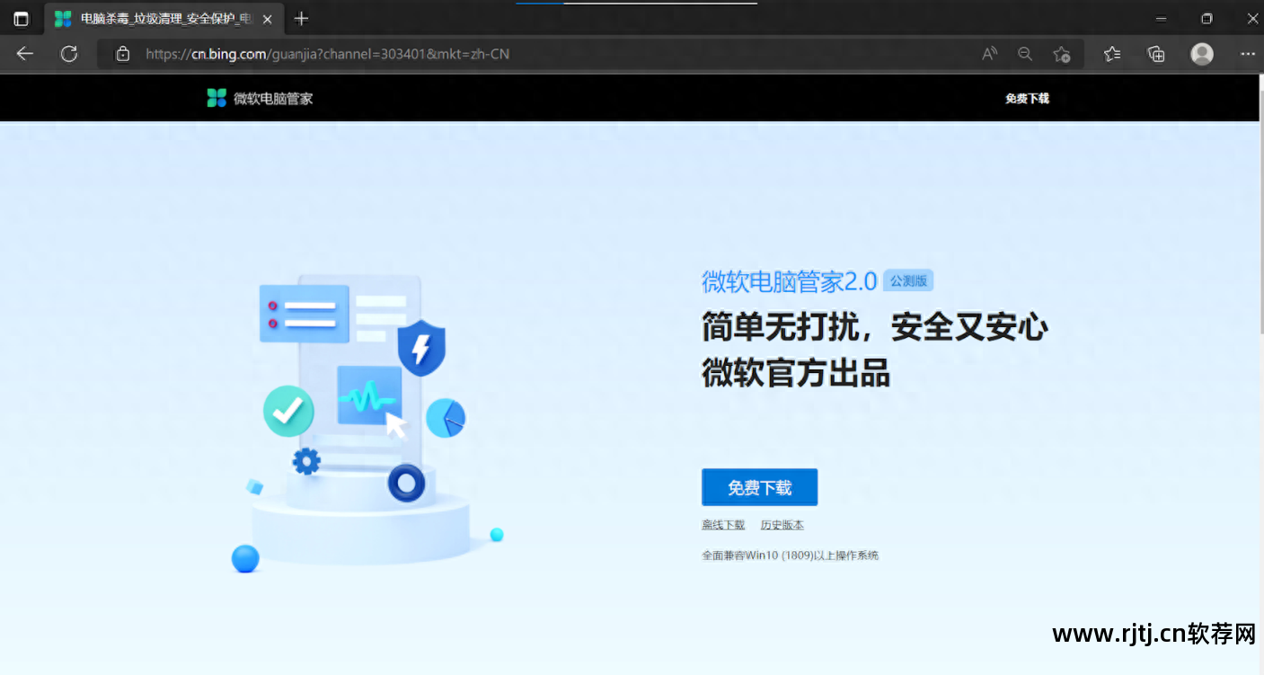Reload the page with the refresh icon
1264x675 pixels.
tap(69, 54)
